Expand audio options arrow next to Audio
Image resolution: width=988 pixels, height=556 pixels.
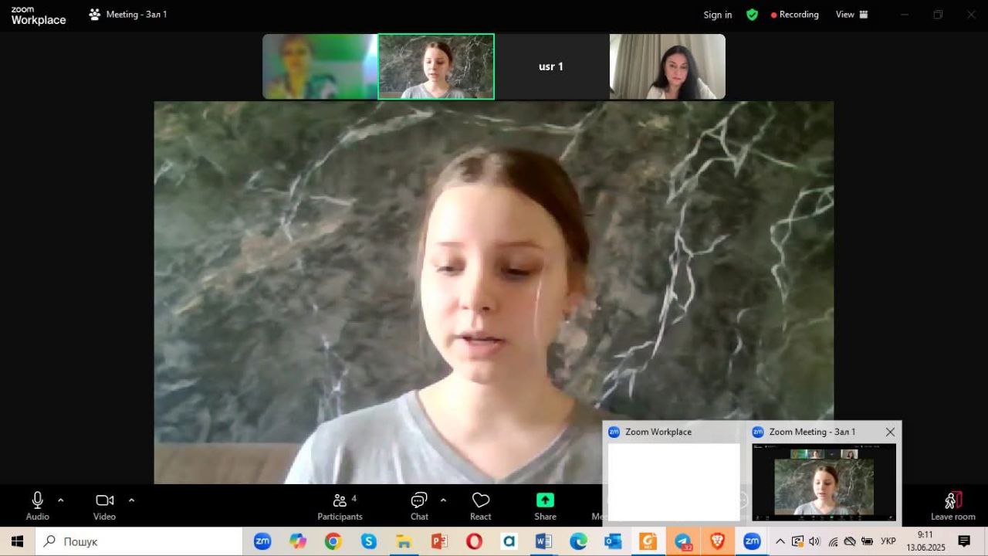(x=61, y=500)
